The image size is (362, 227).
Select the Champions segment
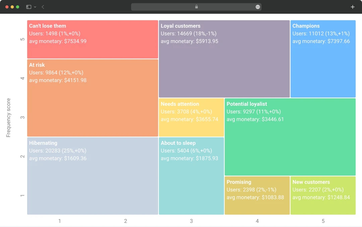323,59
